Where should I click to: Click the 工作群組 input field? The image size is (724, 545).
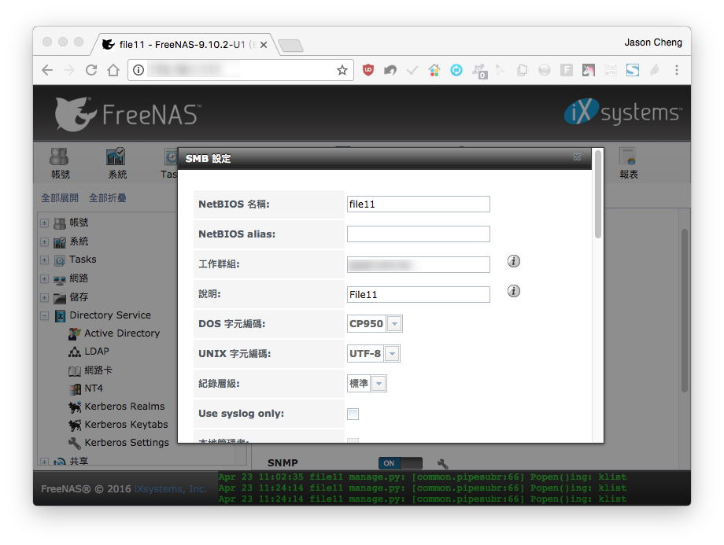pos(419,265)
